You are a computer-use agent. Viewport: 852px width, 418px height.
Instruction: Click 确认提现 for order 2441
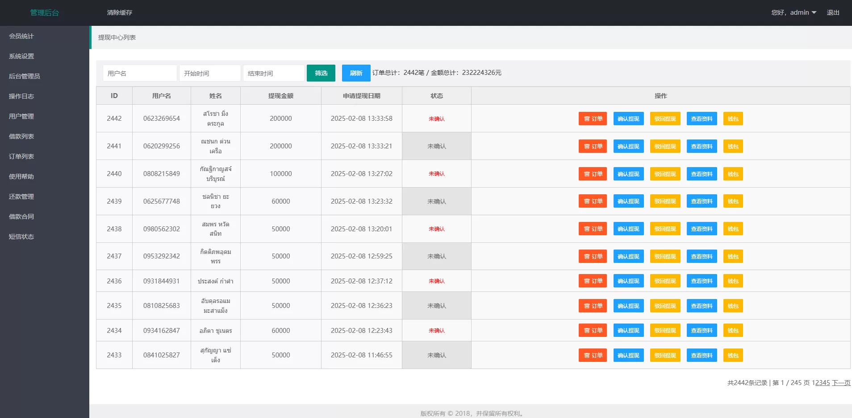(x=628, y=146)
